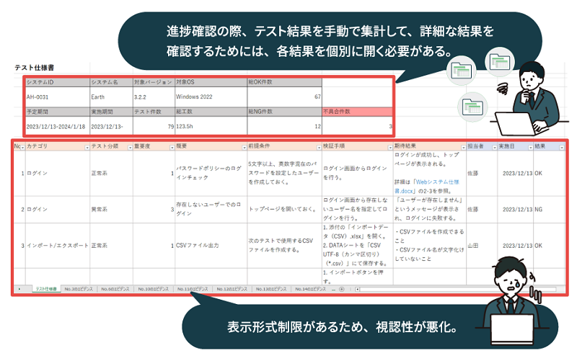Image resolution: width=577 pixels, height=361 pixels.
Task: Select the システムID header cell
Action: click(x=58, y=82)
